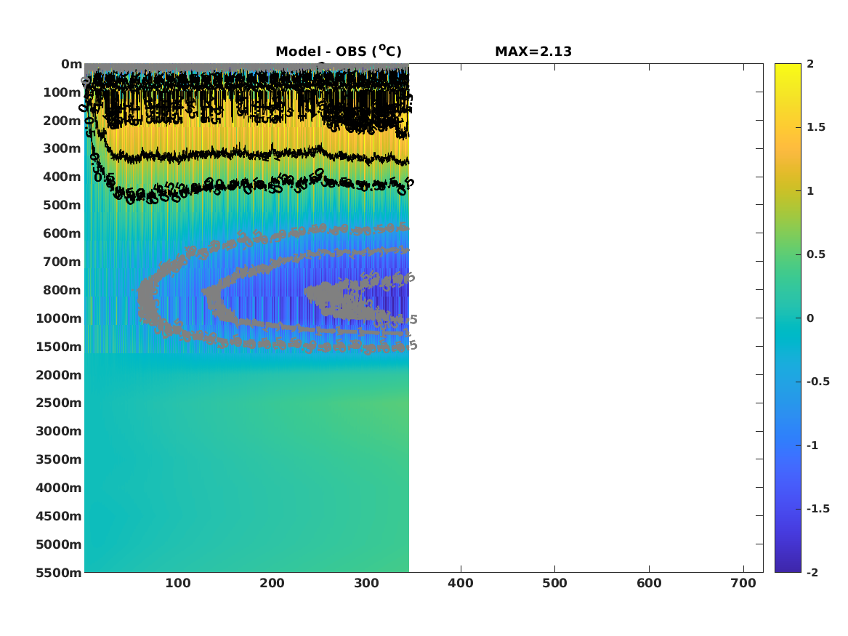
Task: Click the colorbar label '0.5'
Action: pyautogui.click(x=816, y=254)
